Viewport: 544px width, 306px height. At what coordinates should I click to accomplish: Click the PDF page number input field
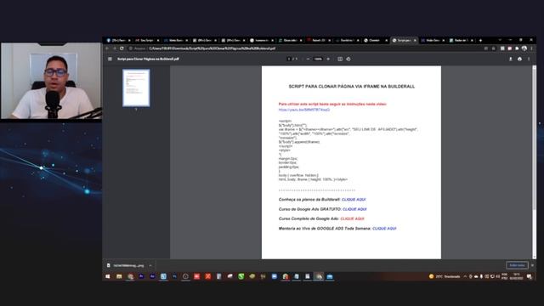point(289,59)
